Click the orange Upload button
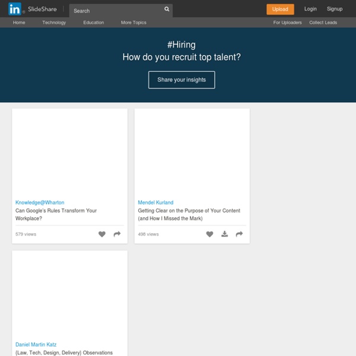The width and height of the screenshot is (356, 356). [x=280, y=9]
